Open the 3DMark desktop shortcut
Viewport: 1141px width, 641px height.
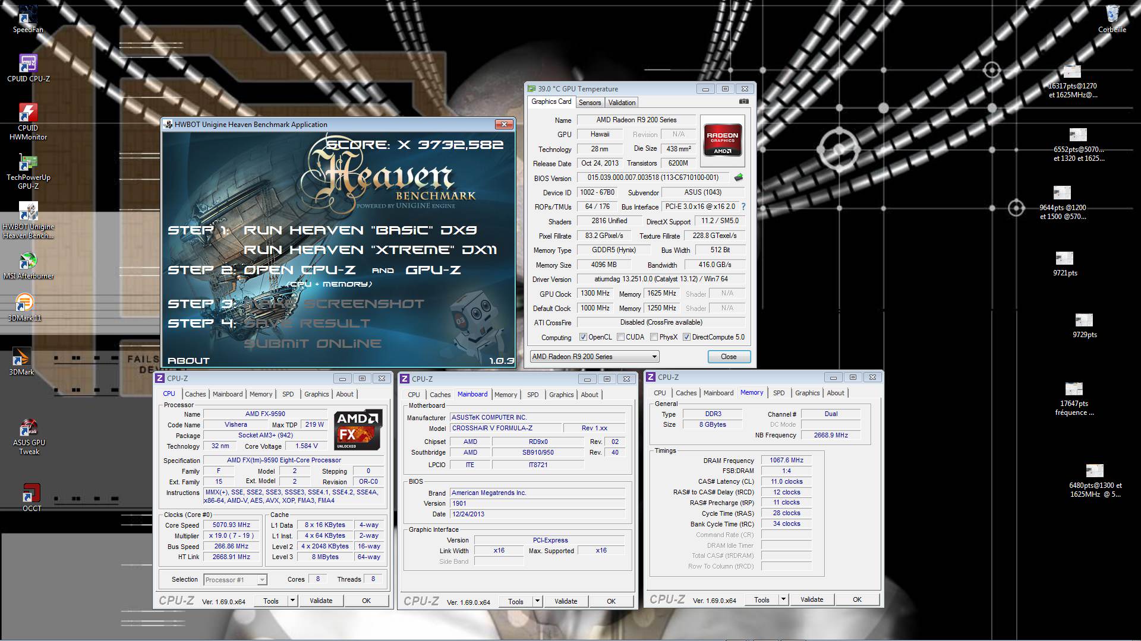click(x=21, y=361)
